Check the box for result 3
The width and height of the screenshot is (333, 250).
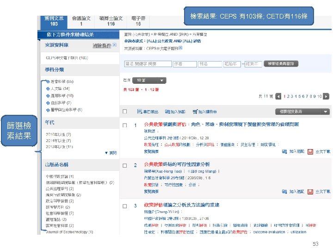[125, 206]
